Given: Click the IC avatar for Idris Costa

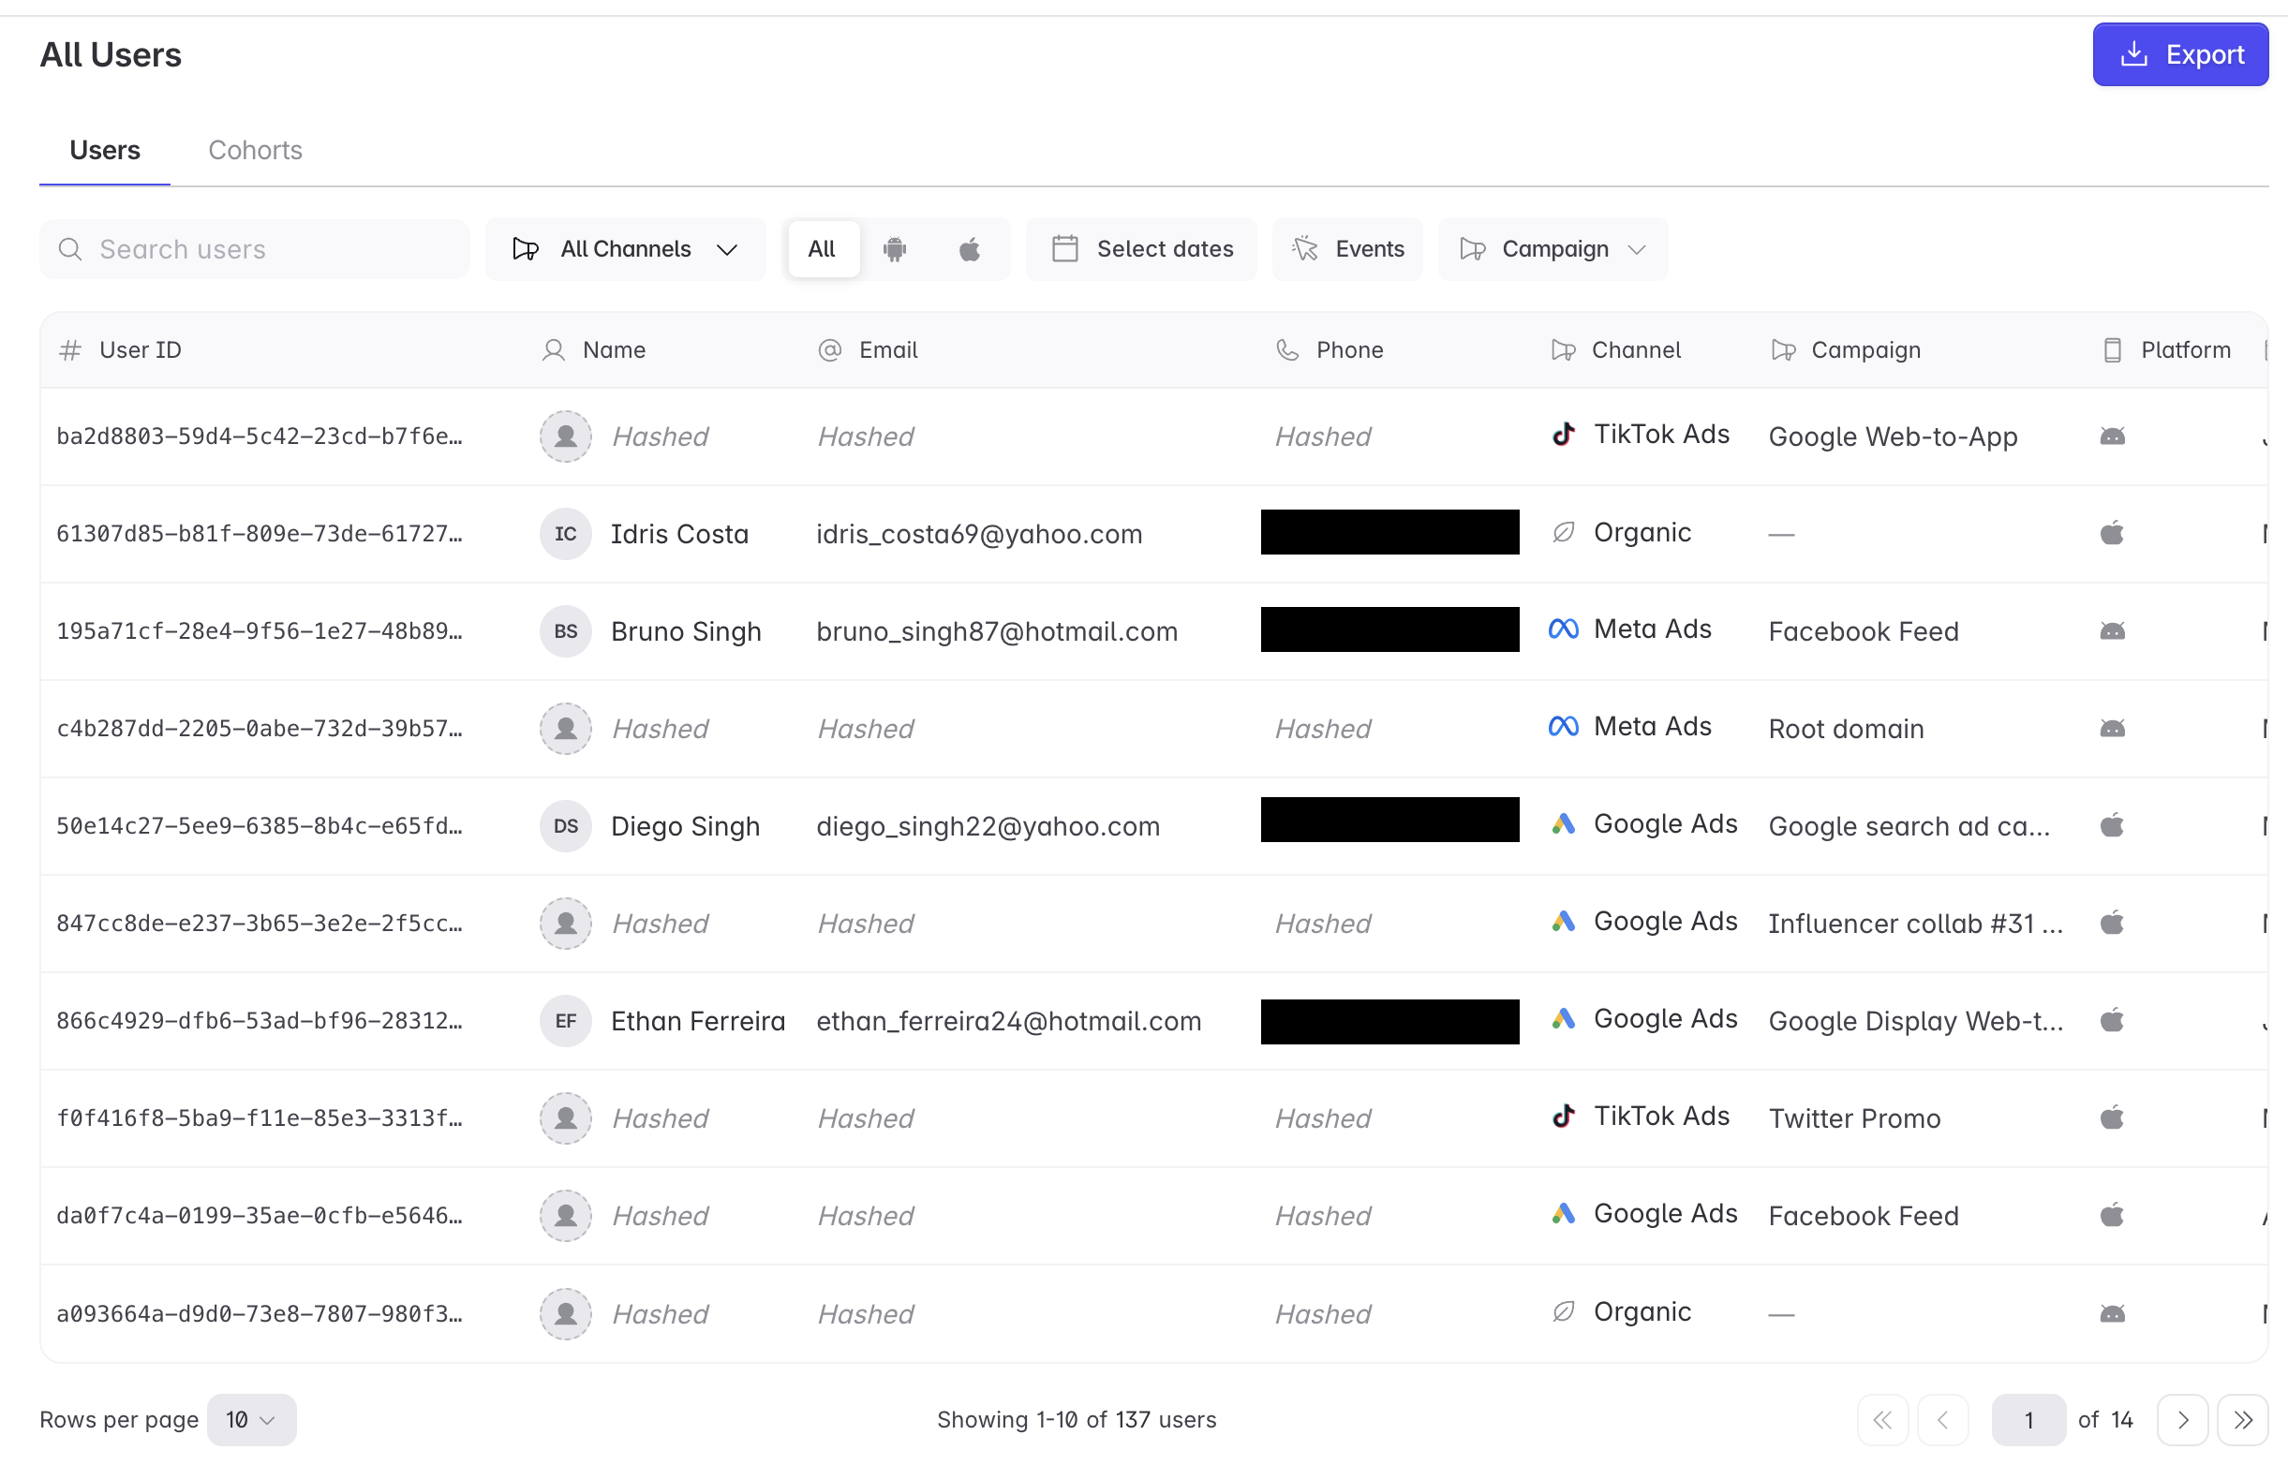Looking at the screenshot, I should 566,534.
